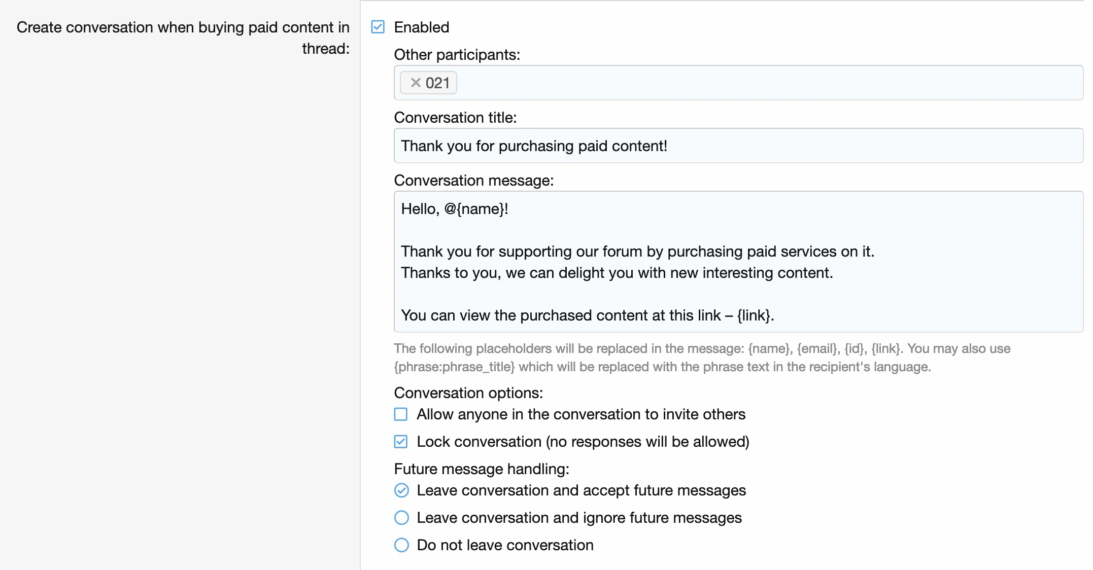Choose Do not leave conversation
Image resolution: width=1093 pixels, height=570 pixels.
point(401,545)
